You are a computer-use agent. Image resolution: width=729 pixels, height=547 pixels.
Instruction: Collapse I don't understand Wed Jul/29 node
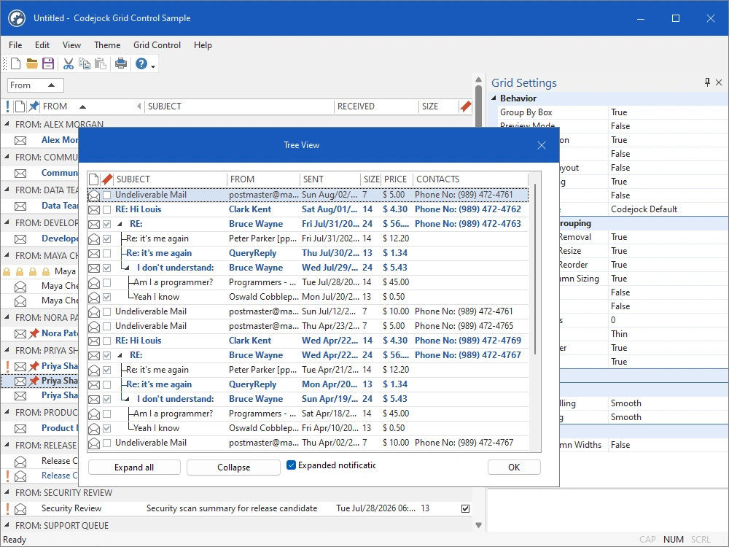click(x=125, y=268)
